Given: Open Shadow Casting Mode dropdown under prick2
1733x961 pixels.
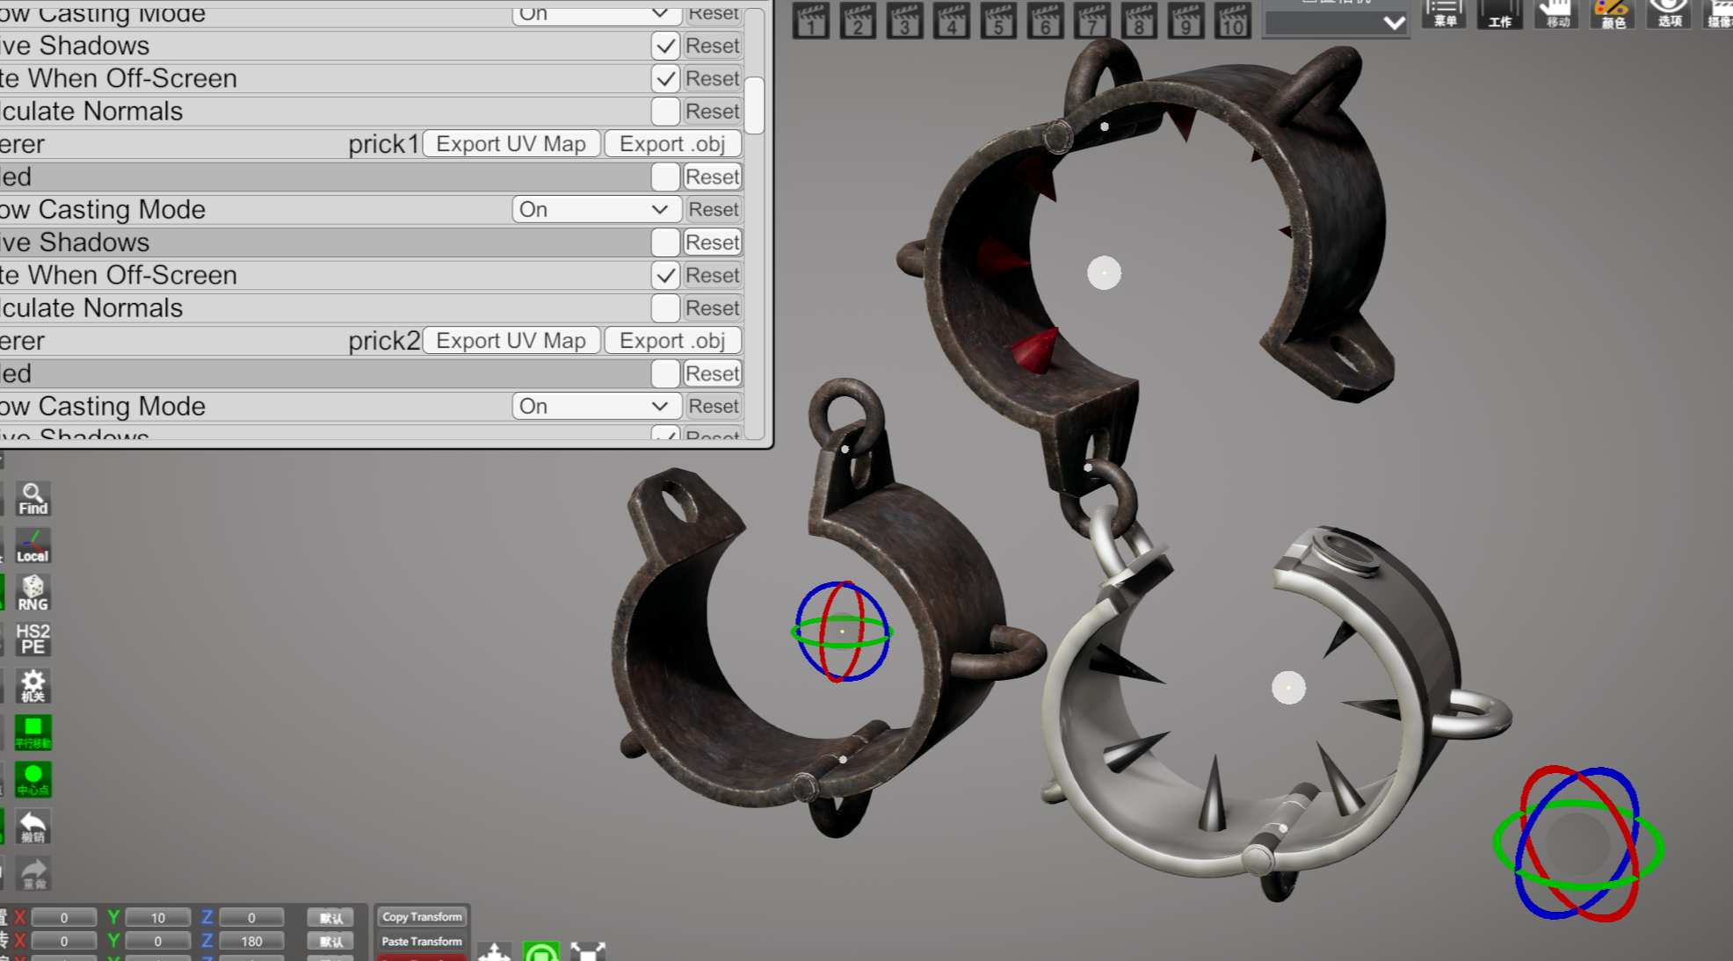Looking at the screenshot, I should point(596,406).
